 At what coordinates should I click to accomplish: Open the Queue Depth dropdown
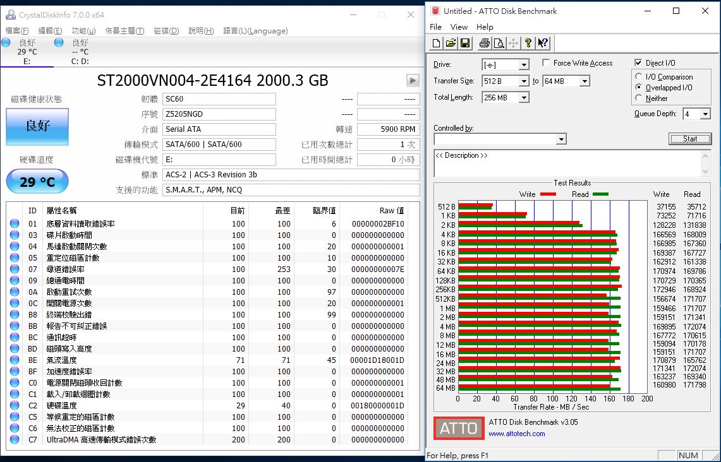tap(705, 114)
